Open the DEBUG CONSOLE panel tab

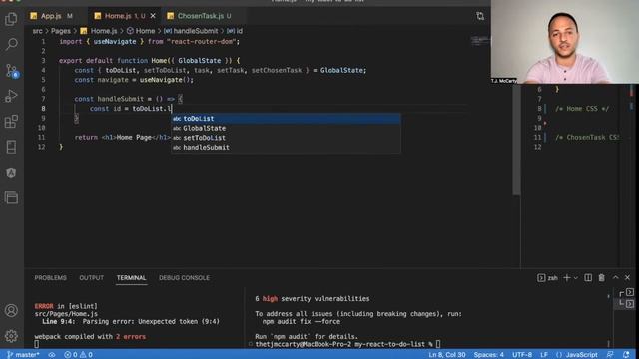pyautogui.click(x=184, y=278)
